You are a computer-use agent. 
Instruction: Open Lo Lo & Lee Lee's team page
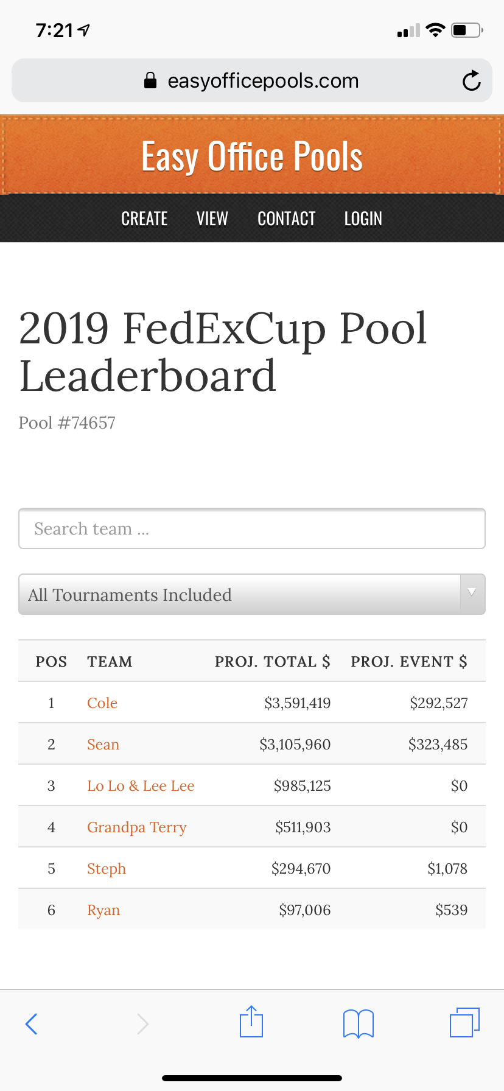[141, 785]
